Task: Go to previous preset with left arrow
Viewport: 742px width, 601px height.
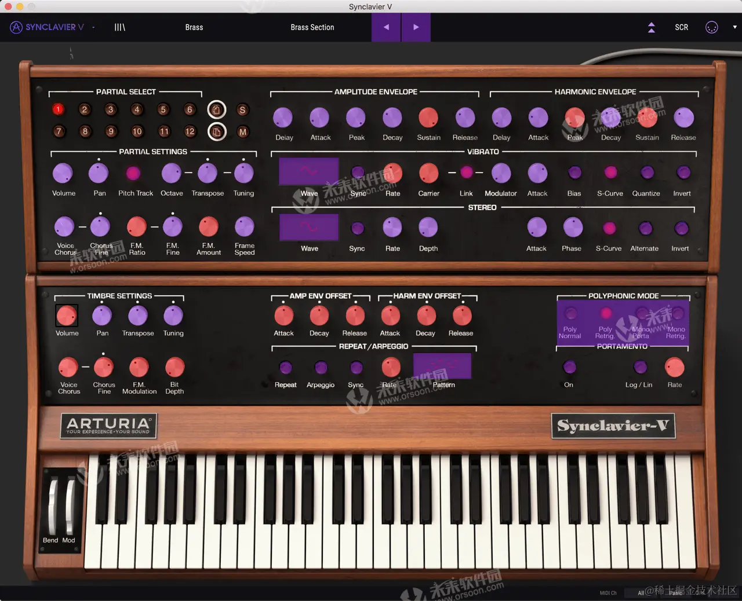Action: pos(386,27)
